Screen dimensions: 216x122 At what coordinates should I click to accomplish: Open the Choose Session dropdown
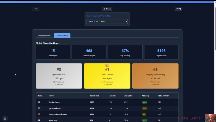pos(107,21)
